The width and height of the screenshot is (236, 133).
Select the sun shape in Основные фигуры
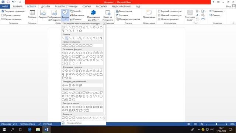(91, 60)
